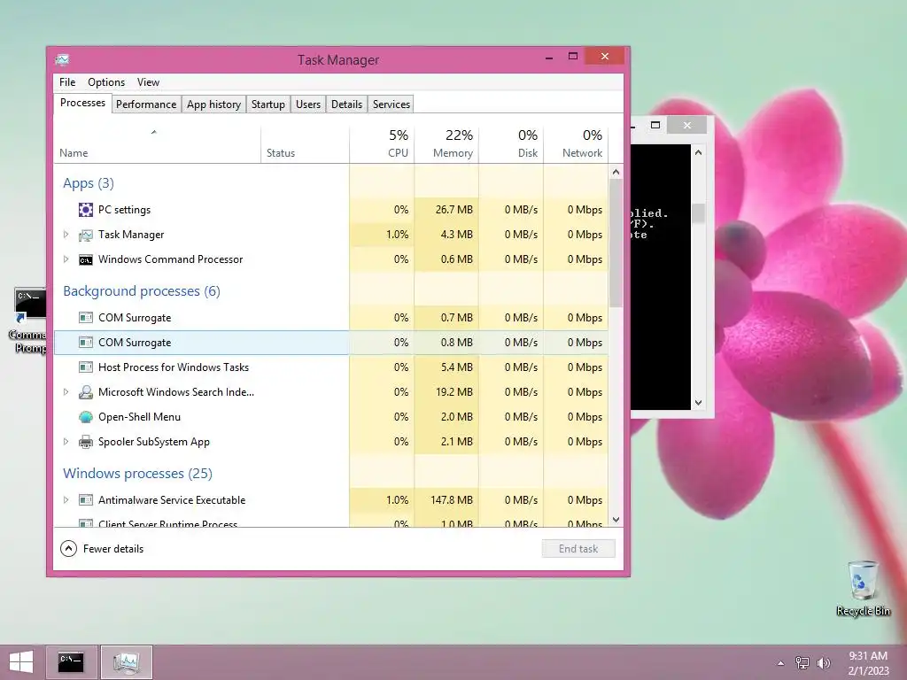Open the File menu
The height and width of the screenshot is (680, 907).
pyautogui.click(x=67, y=82)
